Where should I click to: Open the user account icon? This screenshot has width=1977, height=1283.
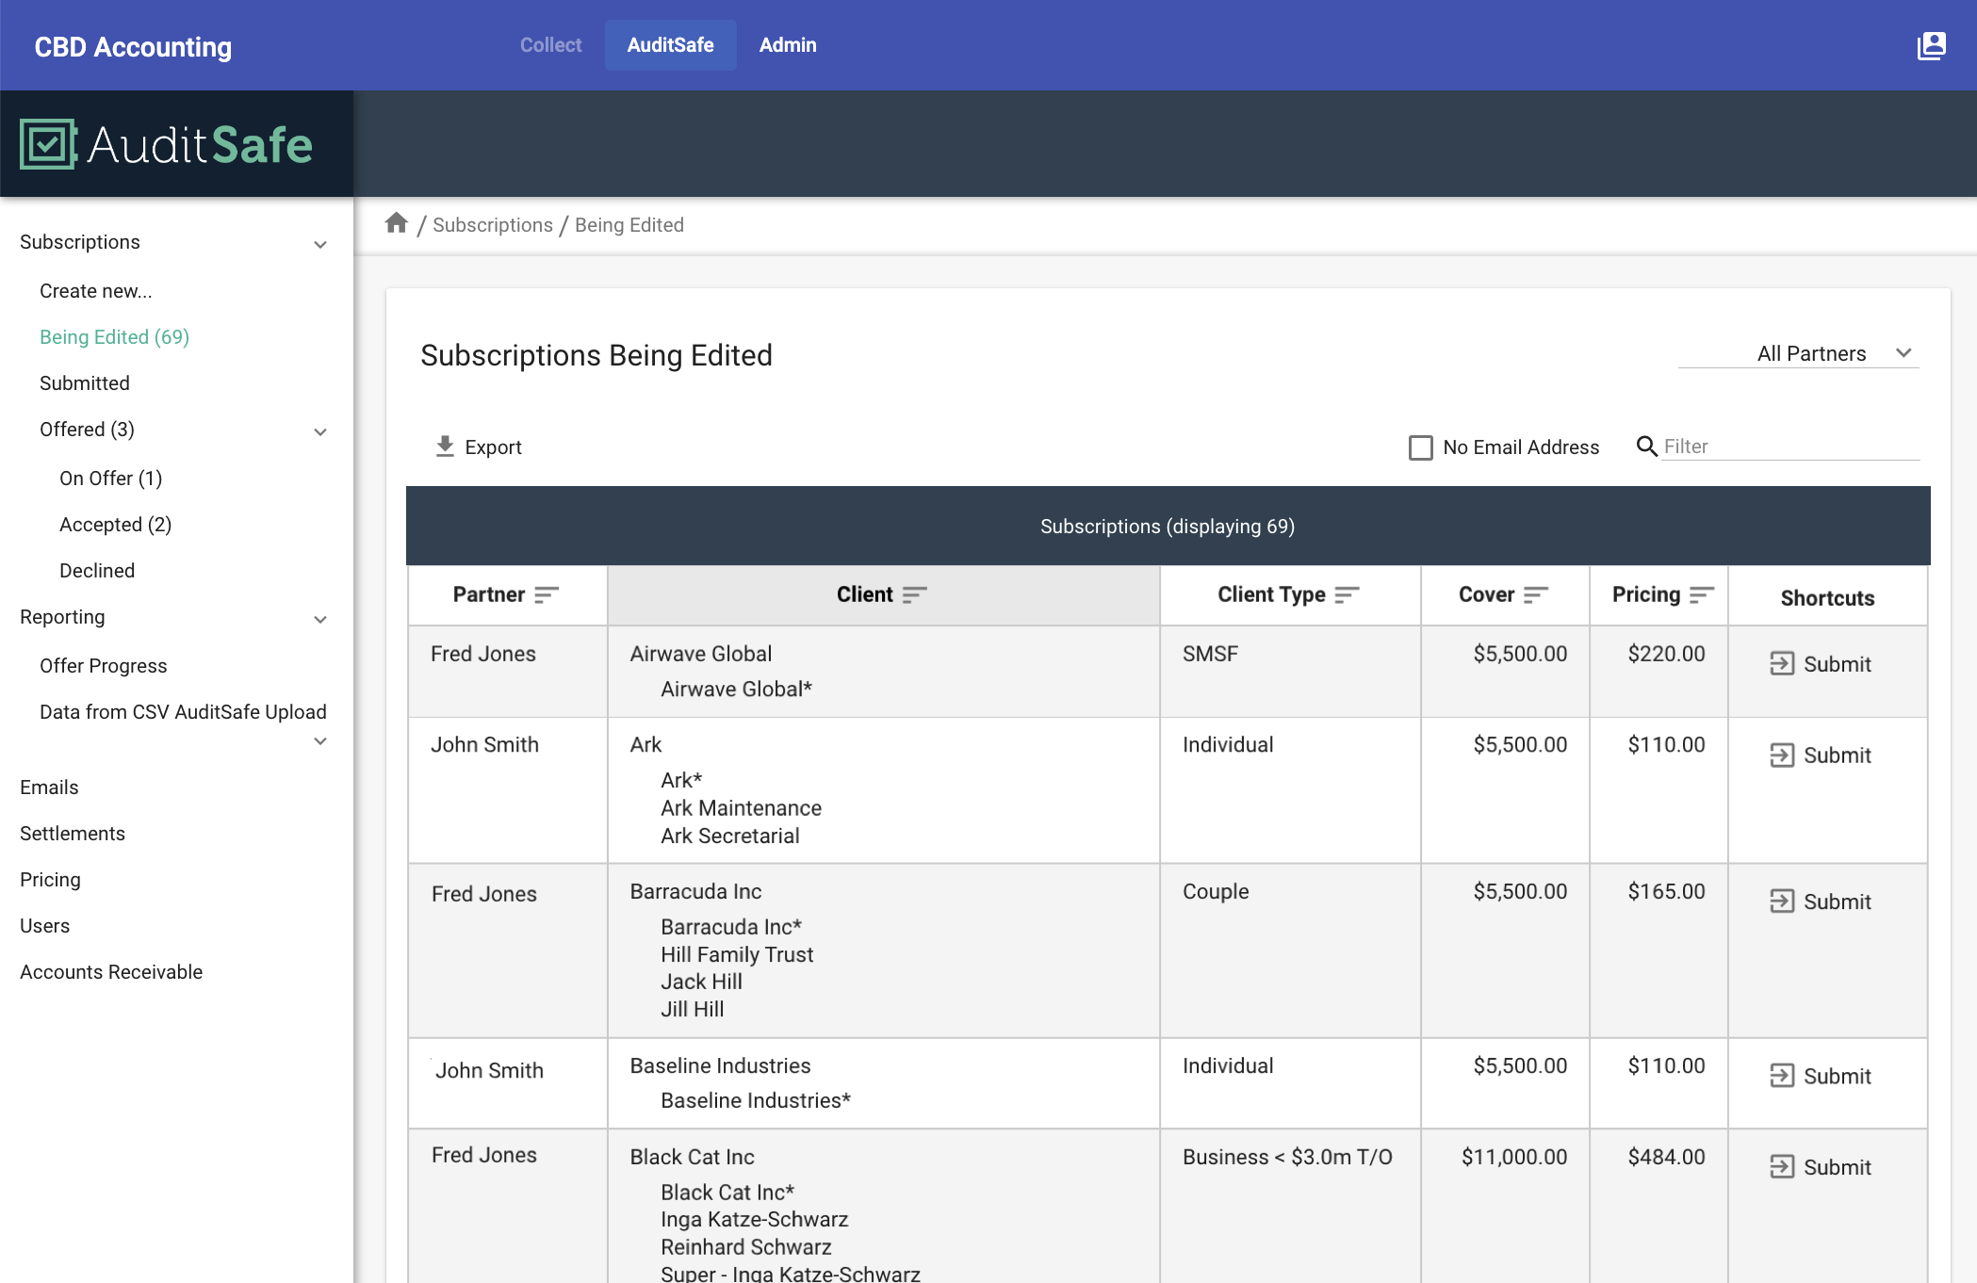pyautogui.click(x=1931, y=45)
